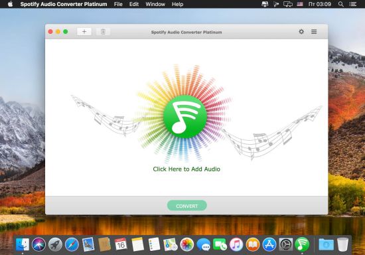The width and height of the screenshot is (365, 255).
Task: Open the Window menu
Action: (x=155, y=4)
